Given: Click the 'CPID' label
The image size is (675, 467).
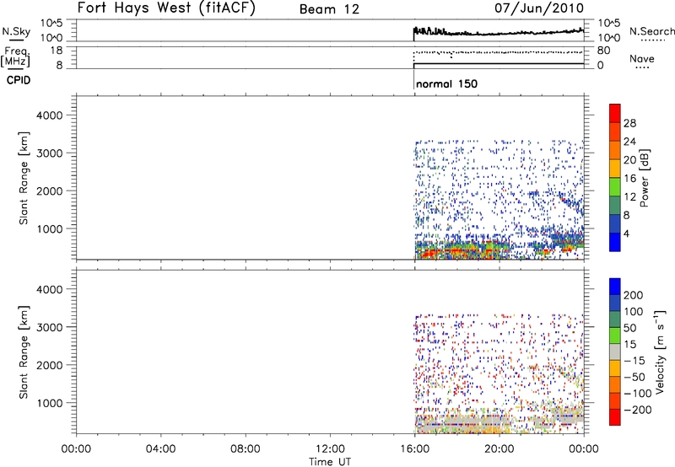Looking at the screenshot, I should point(19,80).
